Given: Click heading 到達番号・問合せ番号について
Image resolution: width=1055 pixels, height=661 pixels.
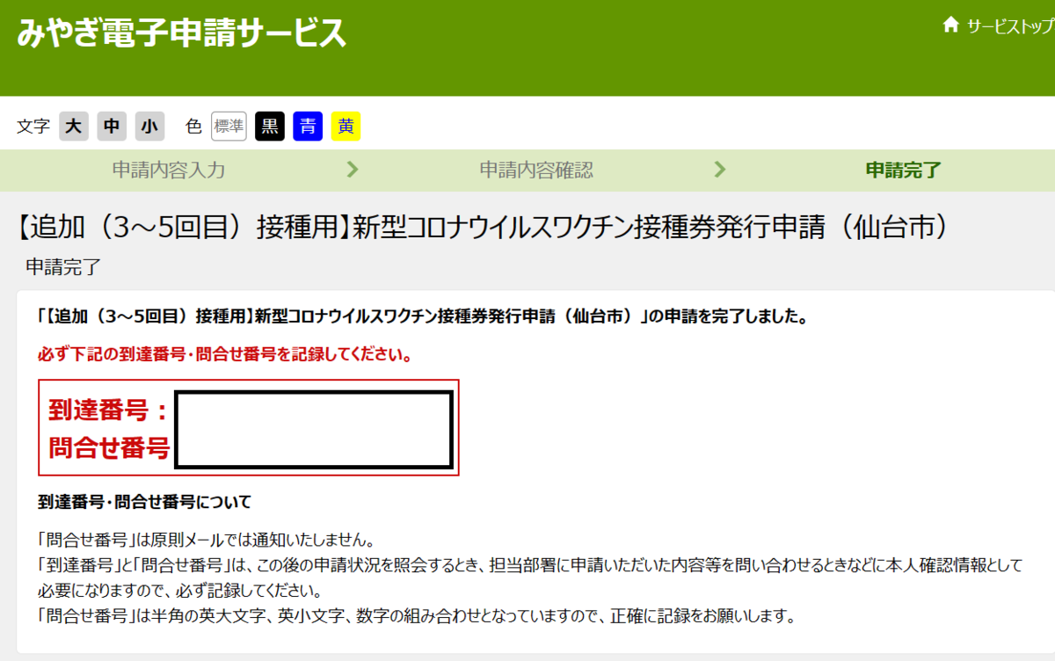Looking at the screenshot, I should 145,503.
